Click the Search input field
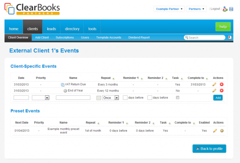The image size is (240, 163). 204,38
